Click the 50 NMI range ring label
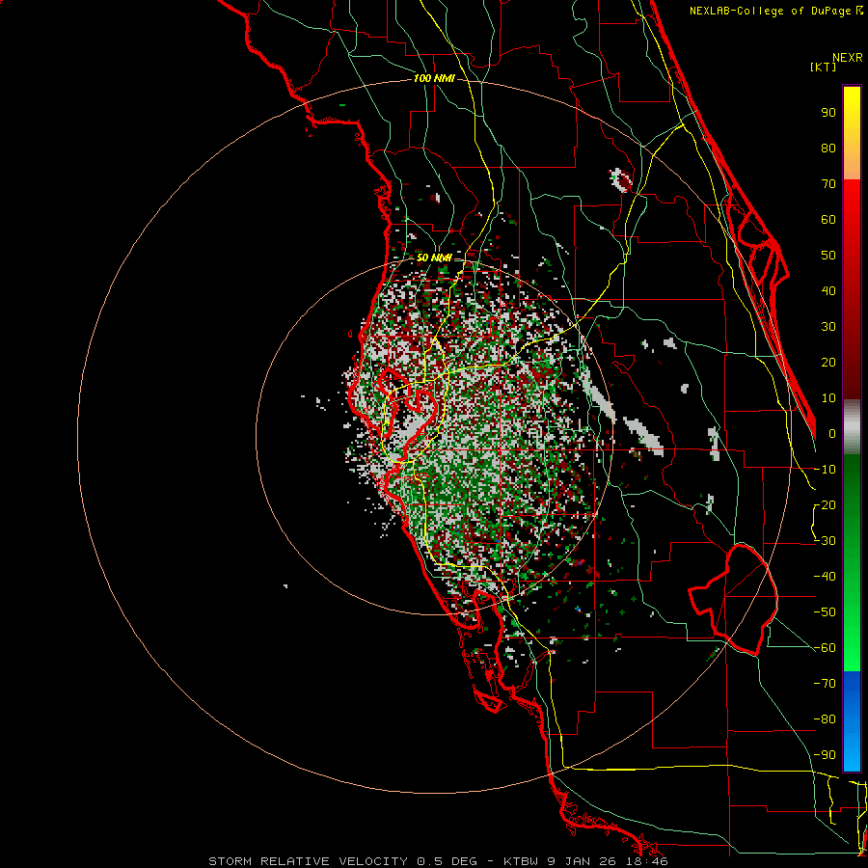The width and height of the screenshot is (868, 868). (434, 258)
